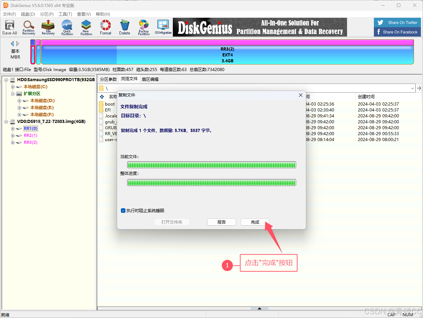
Task: Expand the 本地磁盘(D:) tree node
Action: pyautogui.click(x=20, y=101)
